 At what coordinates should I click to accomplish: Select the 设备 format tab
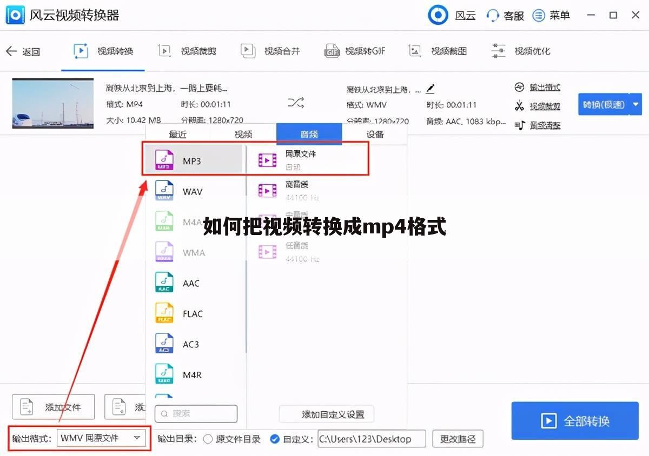[375, 134]
